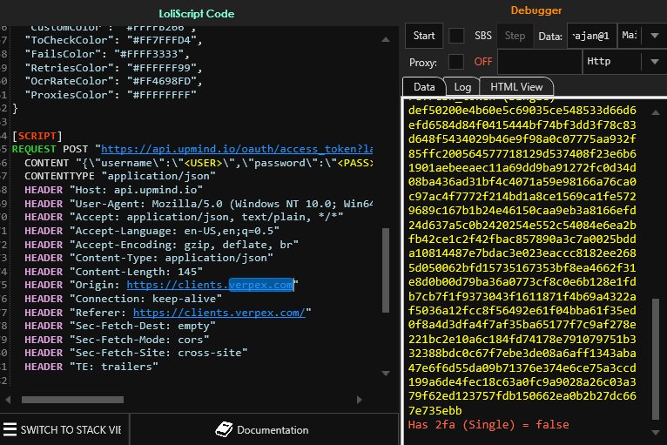Click the LoliScript Code panel title

[197, 14]
